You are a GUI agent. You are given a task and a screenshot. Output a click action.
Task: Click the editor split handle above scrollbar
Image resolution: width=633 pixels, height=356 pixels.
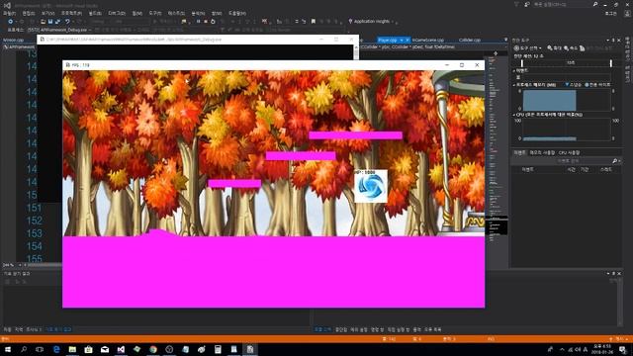[x=496, y=53]
